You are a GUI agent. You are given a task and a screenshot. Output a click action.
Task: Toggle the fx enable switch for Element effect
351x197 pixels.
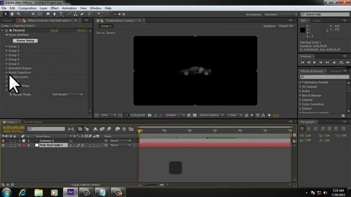click(x=7, y=31)
